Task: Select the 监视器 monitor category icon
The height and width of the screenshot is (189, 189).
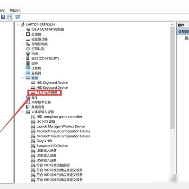Action: click(x=28, y=73)
